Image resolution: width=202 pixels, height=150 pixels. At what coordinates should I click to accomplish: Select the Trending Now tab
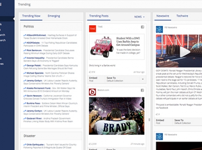pyautogui.click(x=31, y=16)
